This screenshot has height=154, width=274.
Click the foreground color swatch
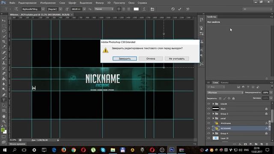tap(3, 130)
